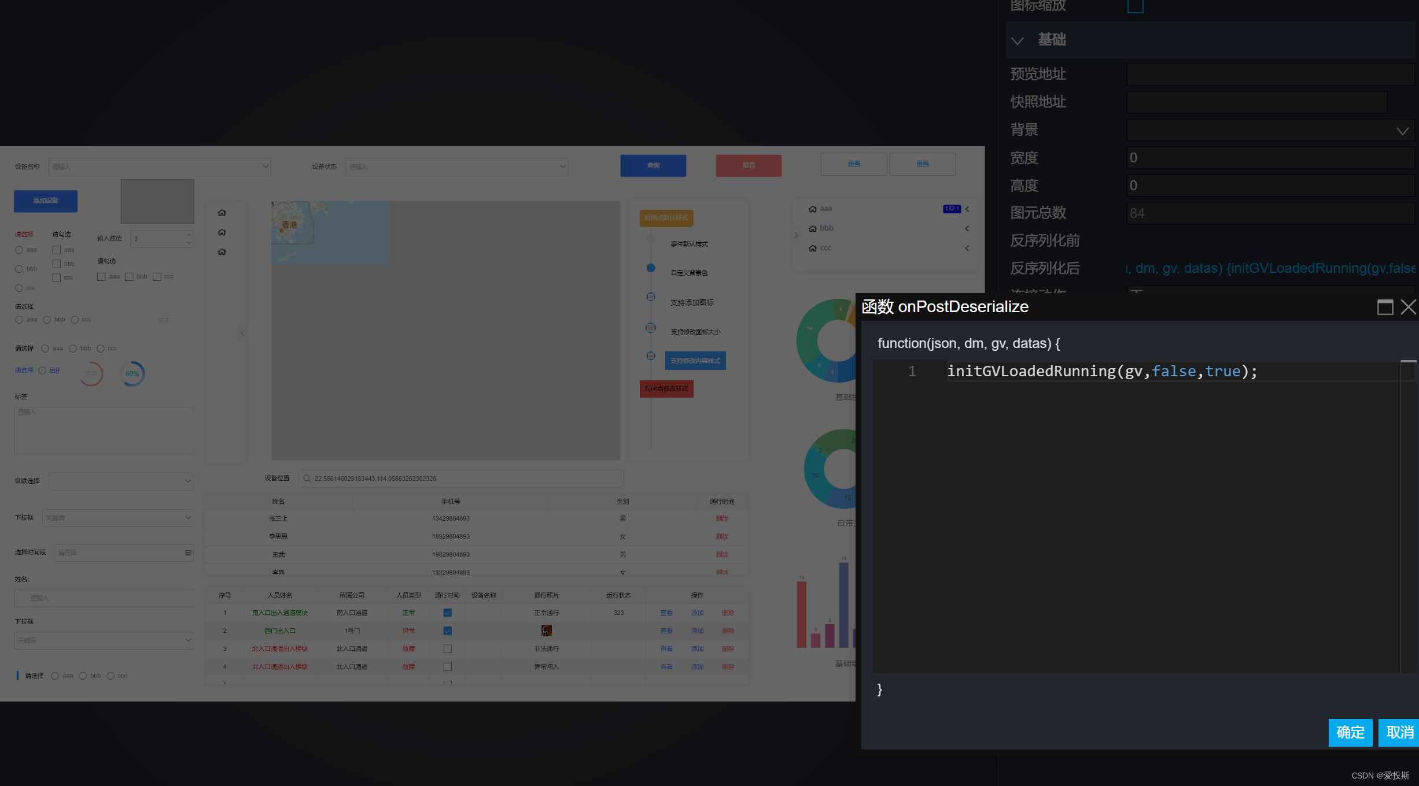The image size is (1419, 786).
Task: Check the aaa checkbox under 请勾选
Action: 57,250
